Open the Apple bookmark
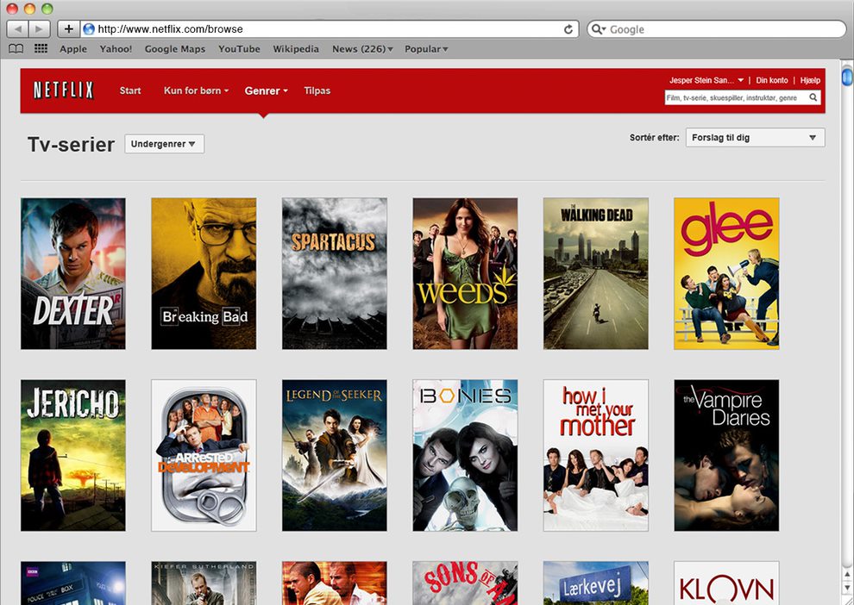This screenshot has width=854, height=605. pos(73,49)
